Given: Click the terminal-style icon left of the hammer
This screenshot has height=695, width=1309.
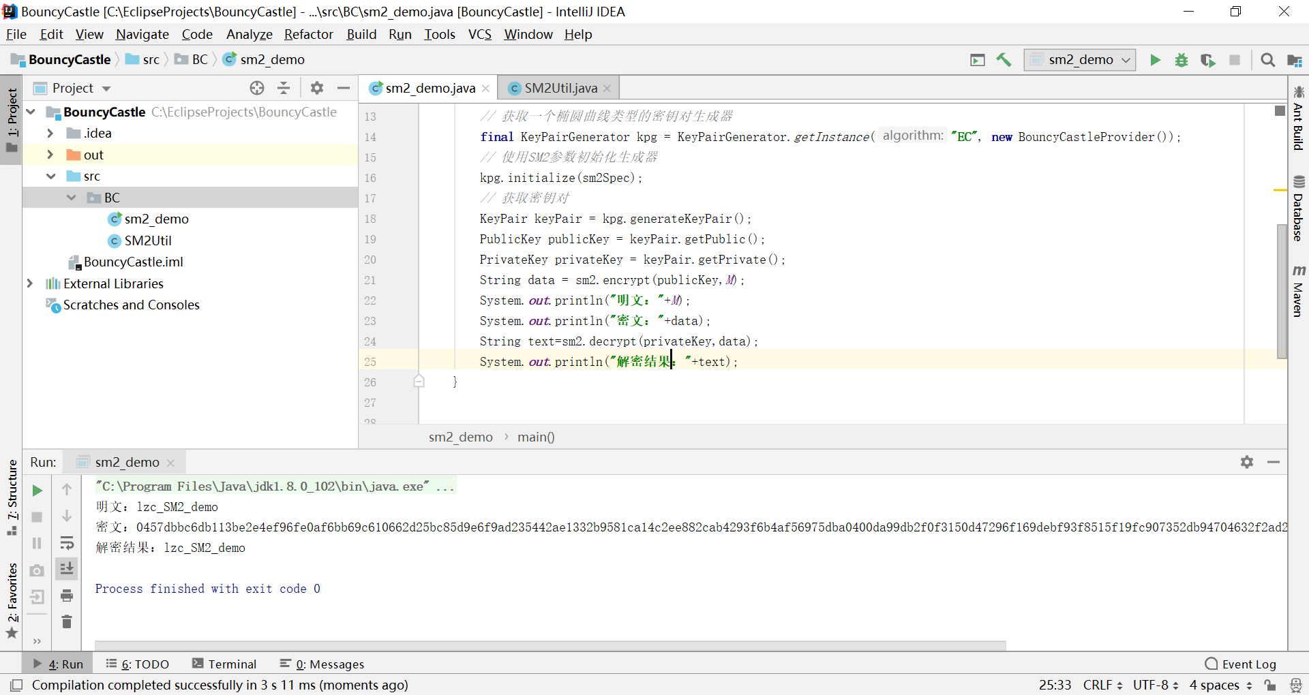Looking at the screenshot, I should tap(978, 60).
